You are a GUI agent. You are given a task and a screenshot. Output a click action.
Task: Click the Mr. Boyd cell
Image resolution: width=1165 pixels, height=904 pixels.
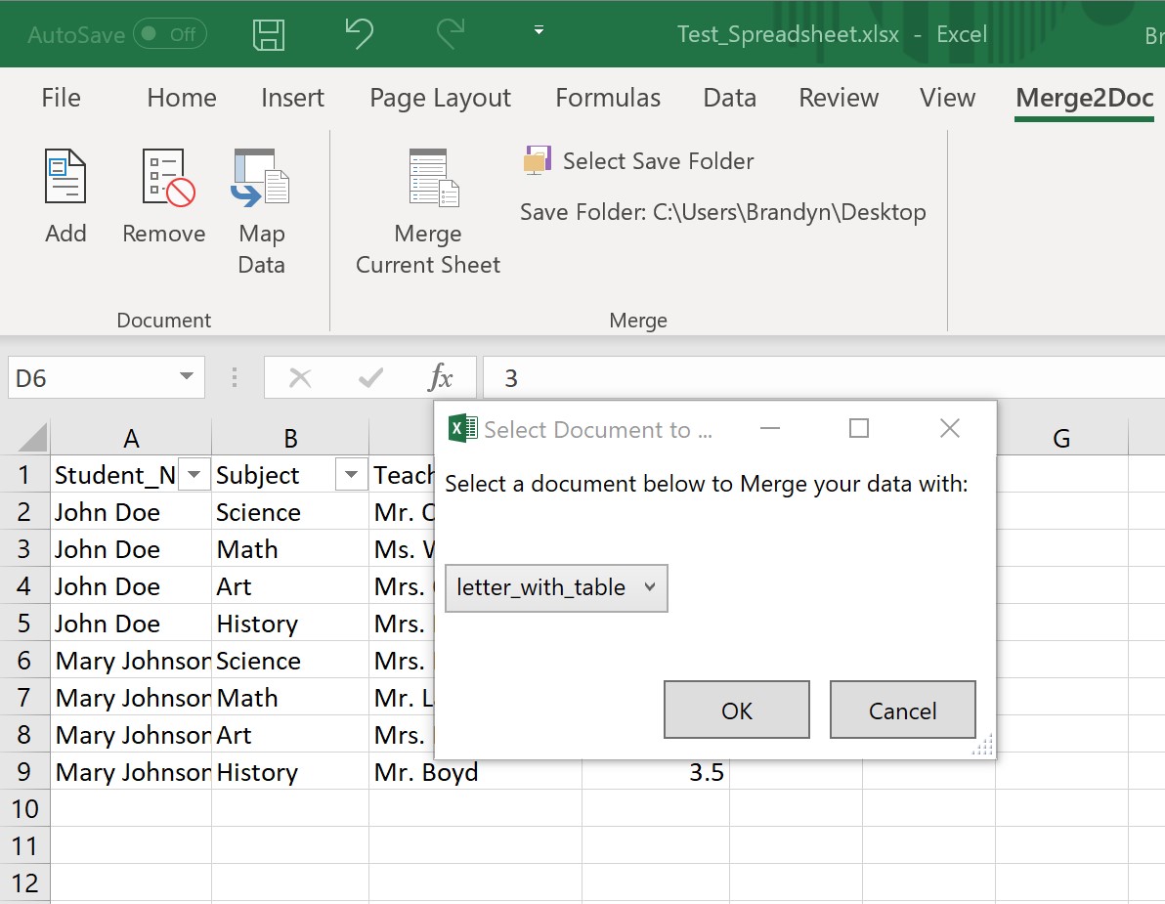pos(476,772)
